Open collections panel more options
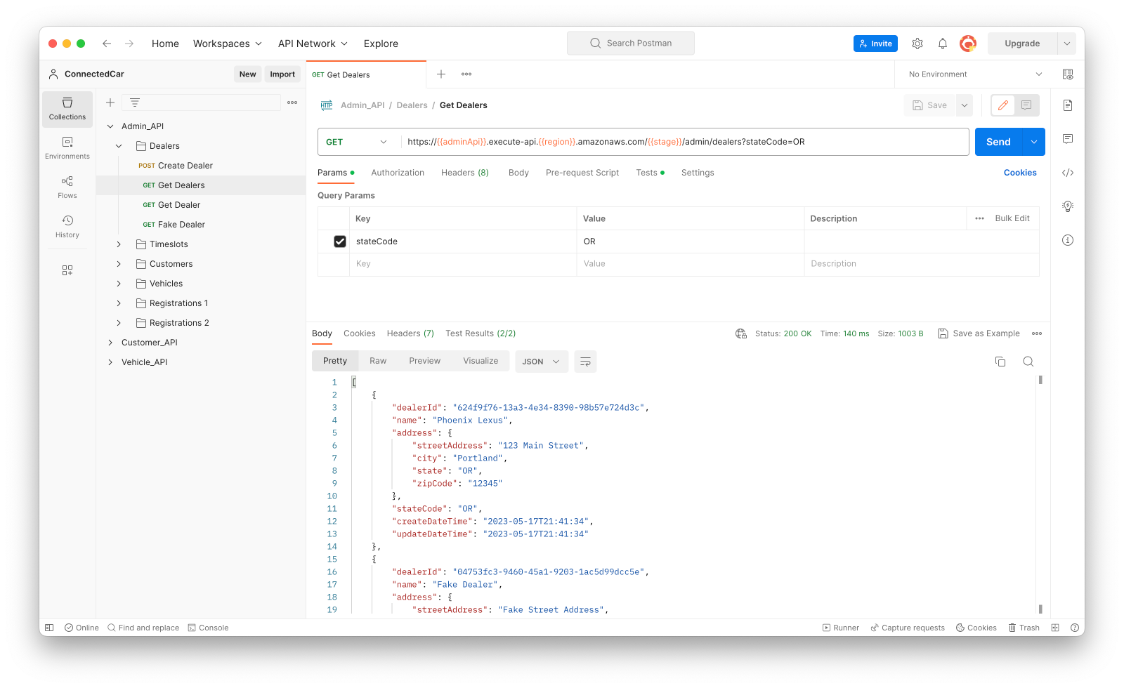The height and width of the screenshot is (688, 1124). point(292,102)
